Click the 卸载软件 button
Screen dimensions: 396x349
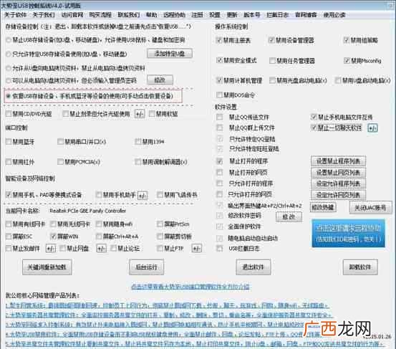pos(360,267)
